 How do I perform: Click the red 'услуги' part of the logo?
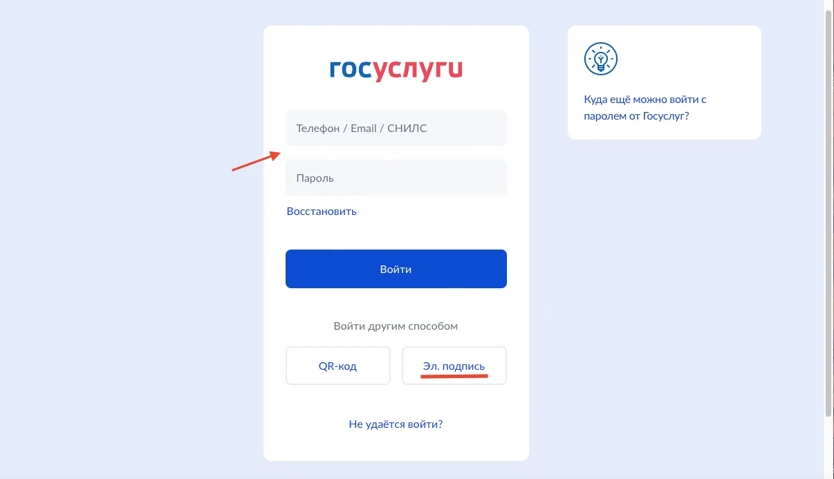tap(418, 71)
